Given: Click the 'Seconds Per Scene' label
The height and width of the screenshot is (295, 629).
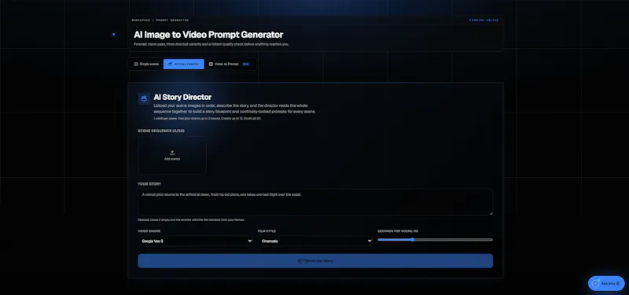Looking at the screenshot, I should click(x=398, y=231).
